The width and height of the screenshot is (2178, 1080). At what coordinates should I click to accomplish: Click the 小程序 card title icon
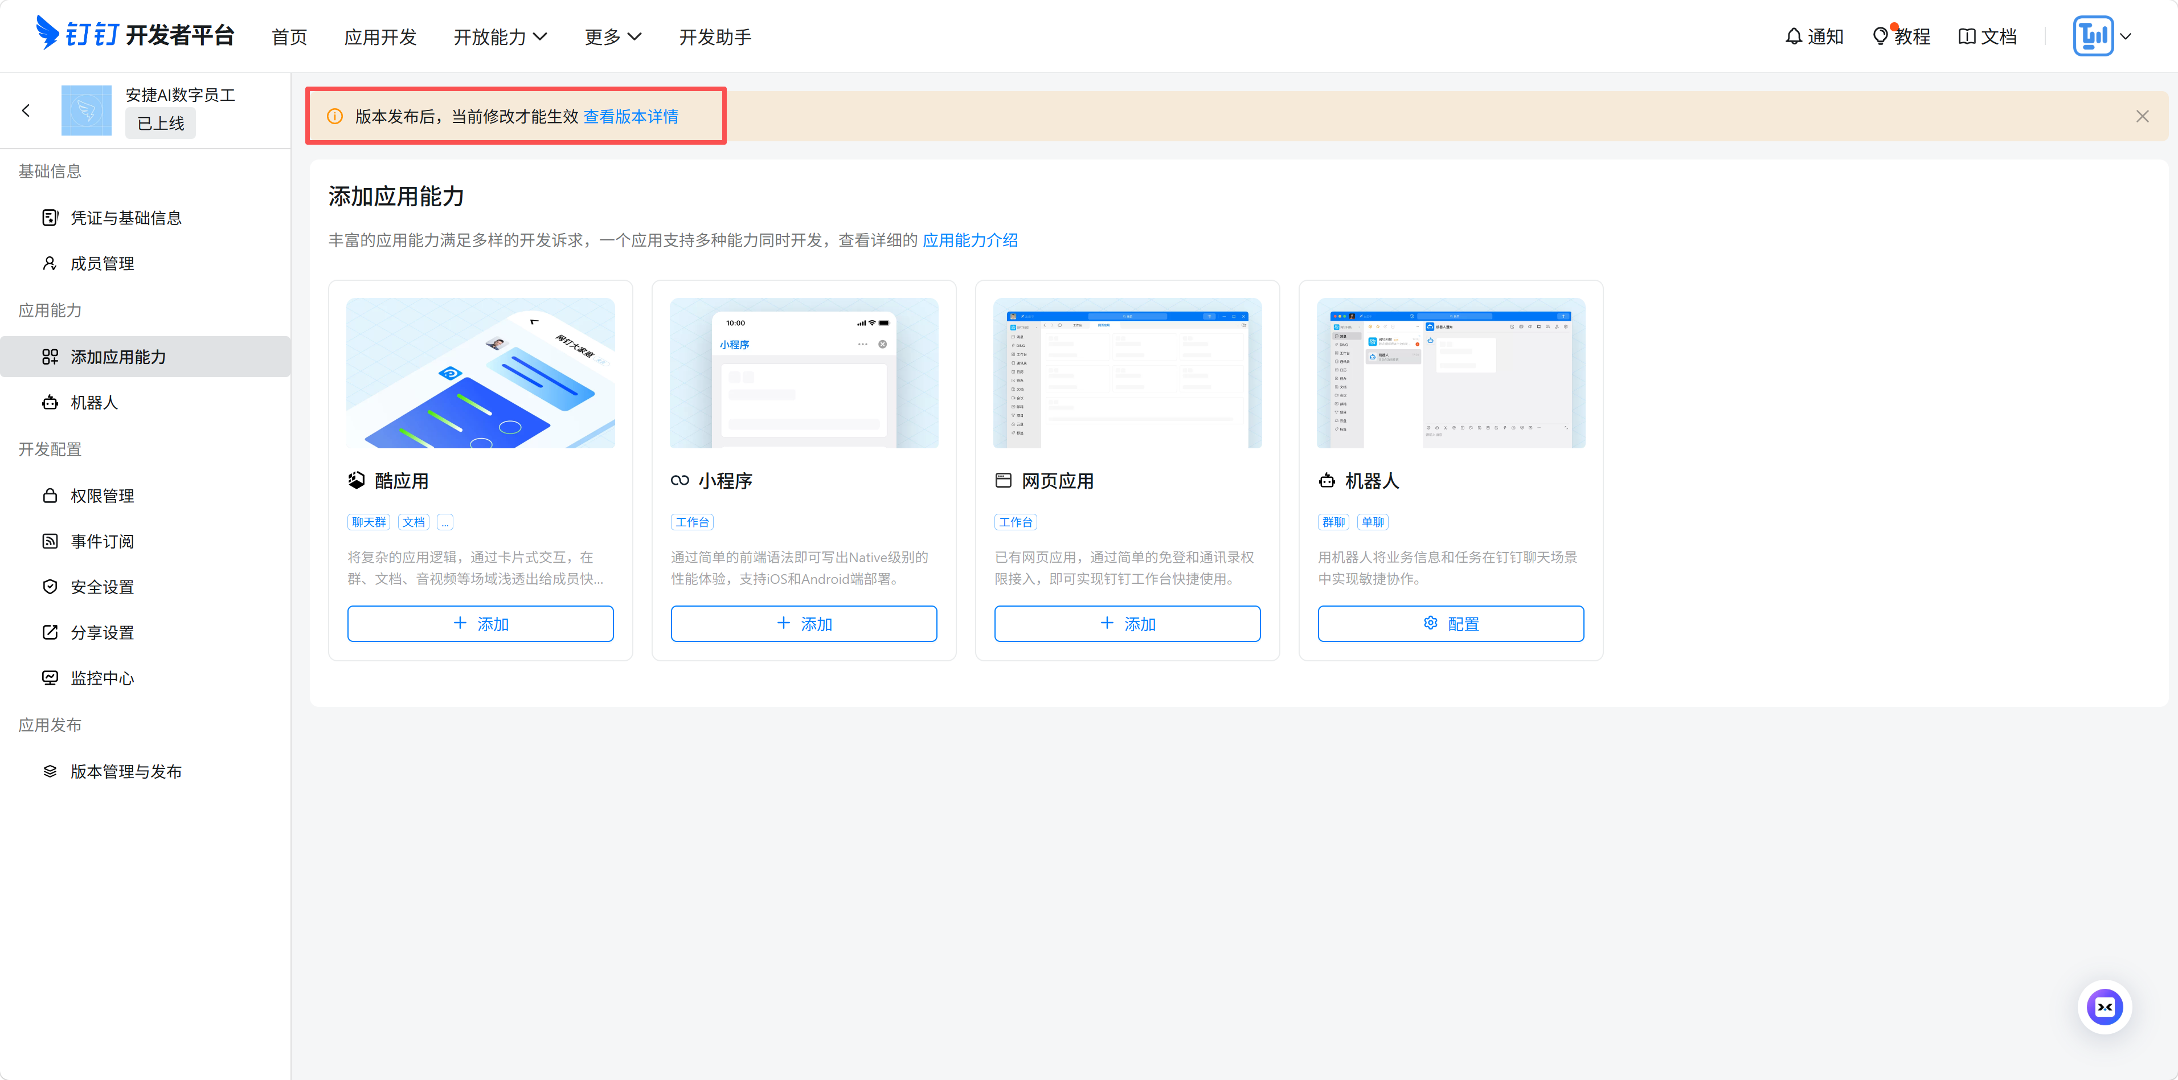(x=680, y=480)
